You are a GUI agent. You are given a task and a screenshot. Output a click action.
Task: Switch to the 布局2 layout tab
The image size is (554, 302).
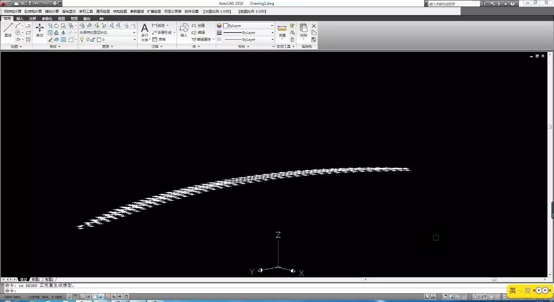pyautogui.click(x=49, y=280)
